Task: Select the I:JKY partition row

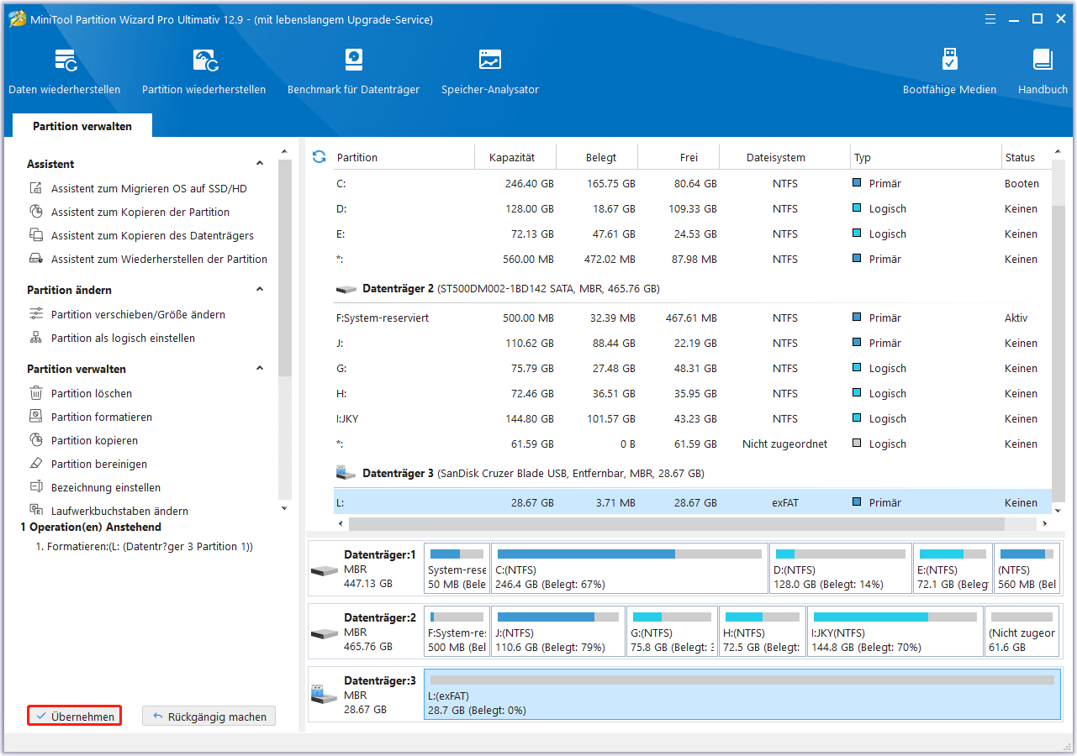Action: pyautogui.click(x=693, y=419)
